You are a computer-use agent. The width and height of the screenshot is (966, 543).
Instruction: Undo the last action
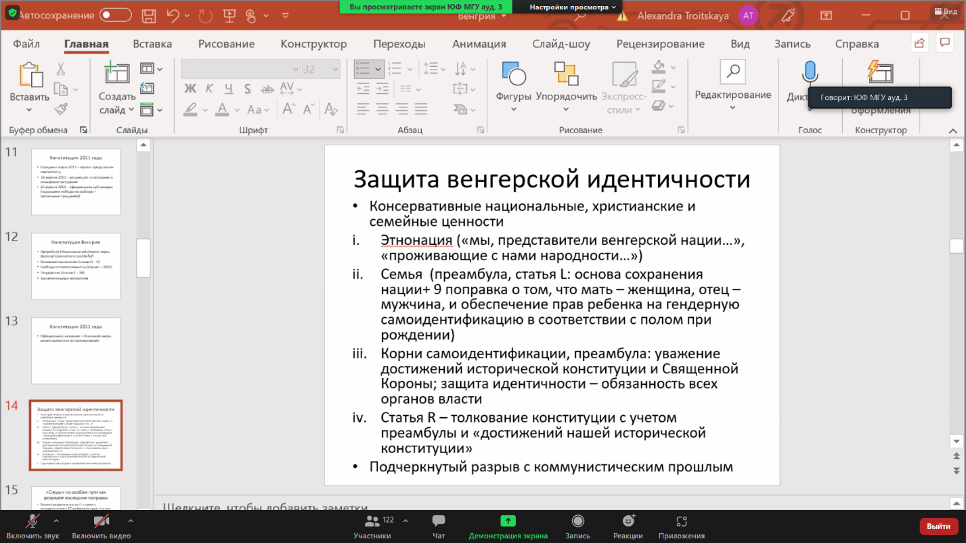point(173,15)
